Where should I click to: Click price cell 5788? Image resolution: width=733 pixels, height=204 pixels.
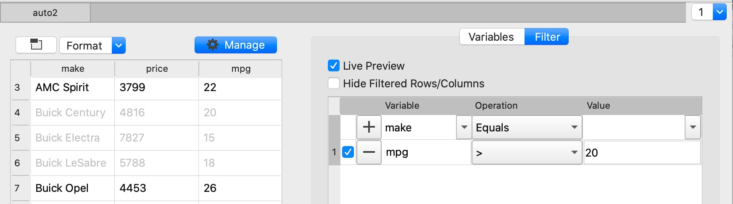(x=157, y=163)
